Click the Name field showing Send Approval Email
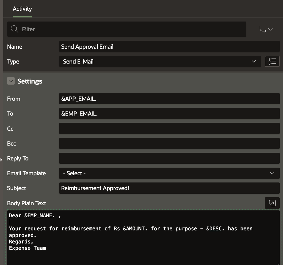Viewport: 283px width, 265px height. pos(169,47)
